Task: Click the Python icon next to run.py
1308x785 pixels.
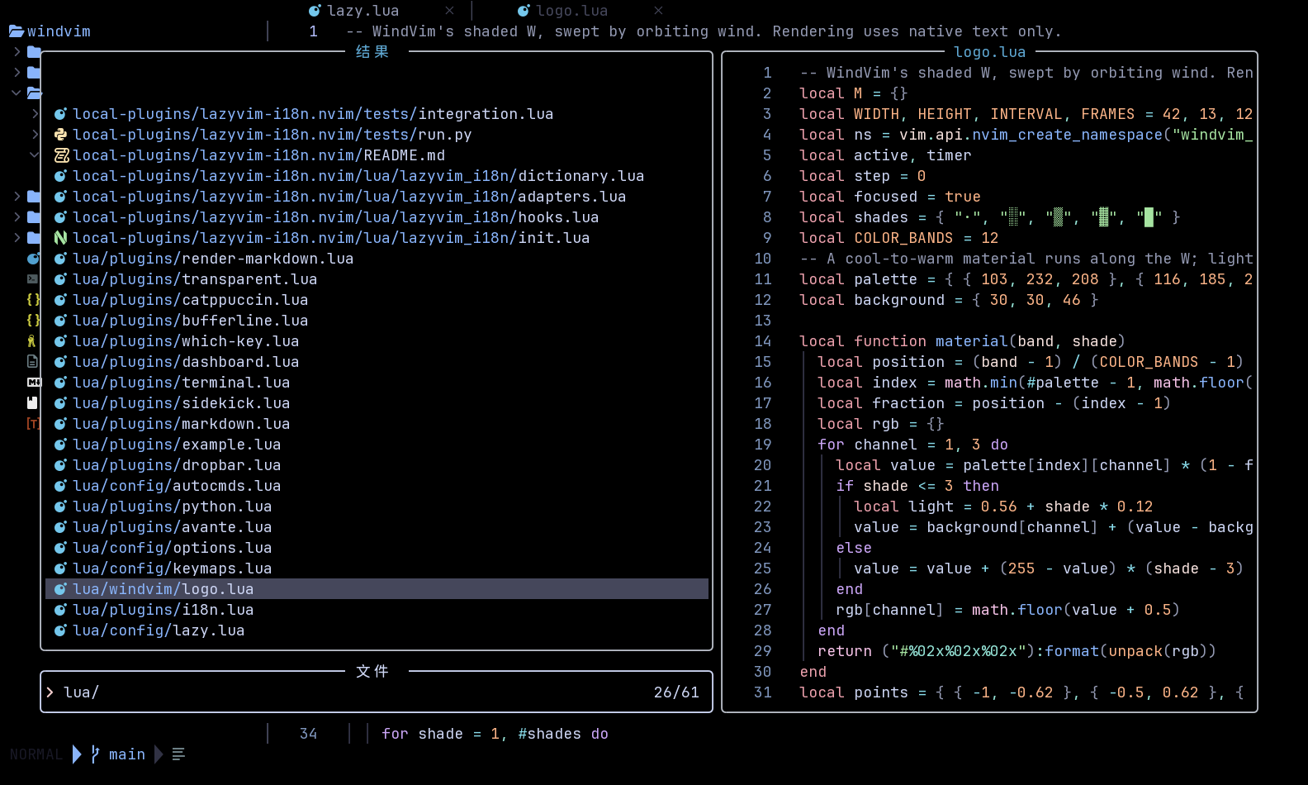Action: 60,135
